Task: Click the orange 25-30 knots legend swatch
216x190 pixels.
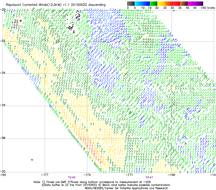Action: tap(169, 4)
